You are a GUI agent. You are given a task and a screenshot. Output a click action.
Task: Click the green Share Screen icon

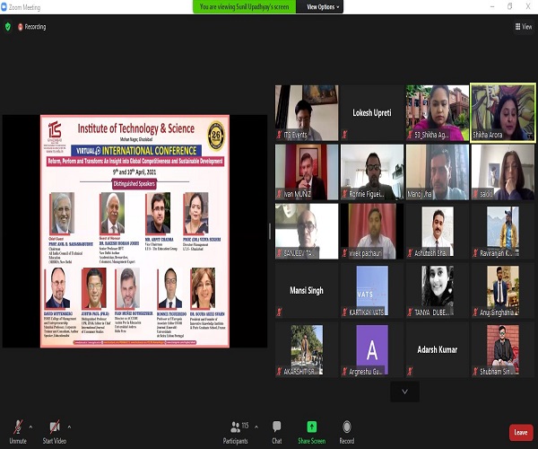point(311,427)
